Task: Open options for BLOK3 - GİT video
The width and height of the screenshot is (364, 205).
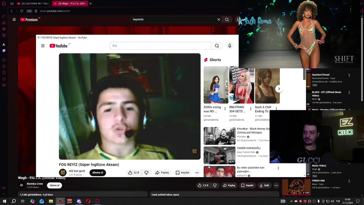Action: coord(349,93)
